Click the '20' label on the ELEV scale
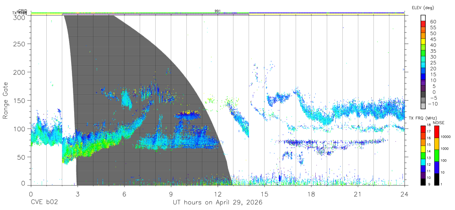The width and height of the screenshot is (455, 210). (433, 69)
